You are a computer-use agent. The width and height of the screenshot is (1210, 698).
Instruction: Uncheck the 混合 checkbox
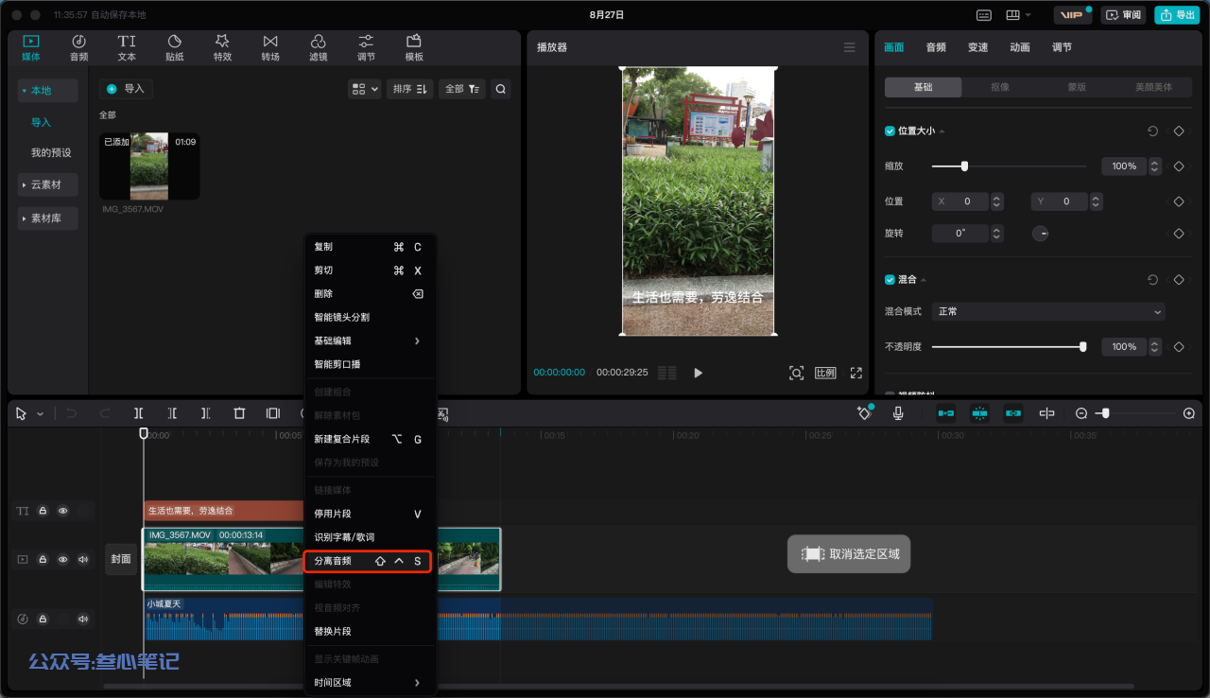(x=890, y=280)
